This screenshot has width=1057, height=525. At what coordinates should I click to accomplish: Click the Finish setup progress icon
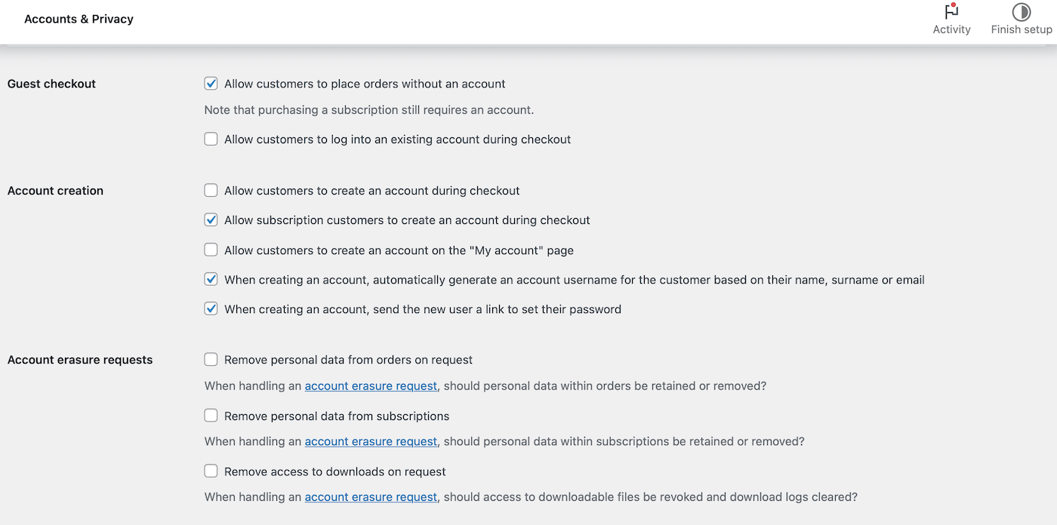pyautogui.click(x=1022, y=12)
